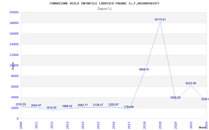Click the 2019 x-axis year label
209x130 pixels.
tap(160, 125)
